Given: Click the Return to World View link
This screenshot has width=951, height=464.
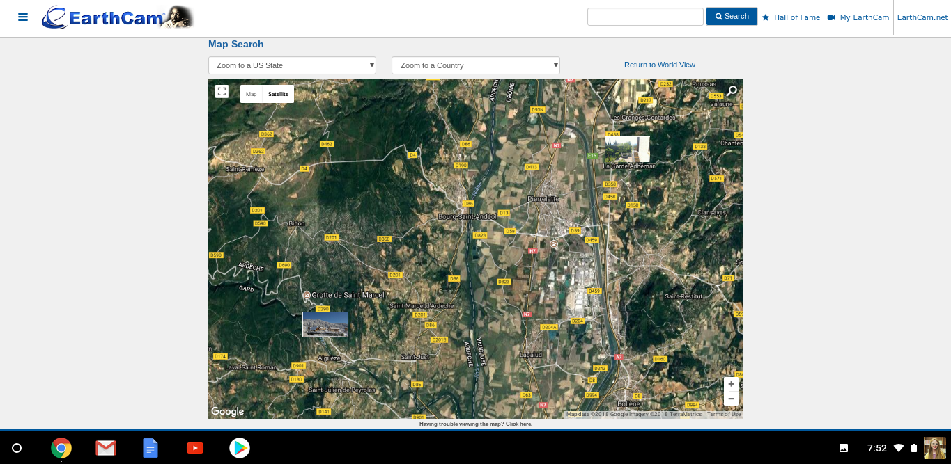Looking at the screenshot, I should pyautogui.click(x=659, y=65).
